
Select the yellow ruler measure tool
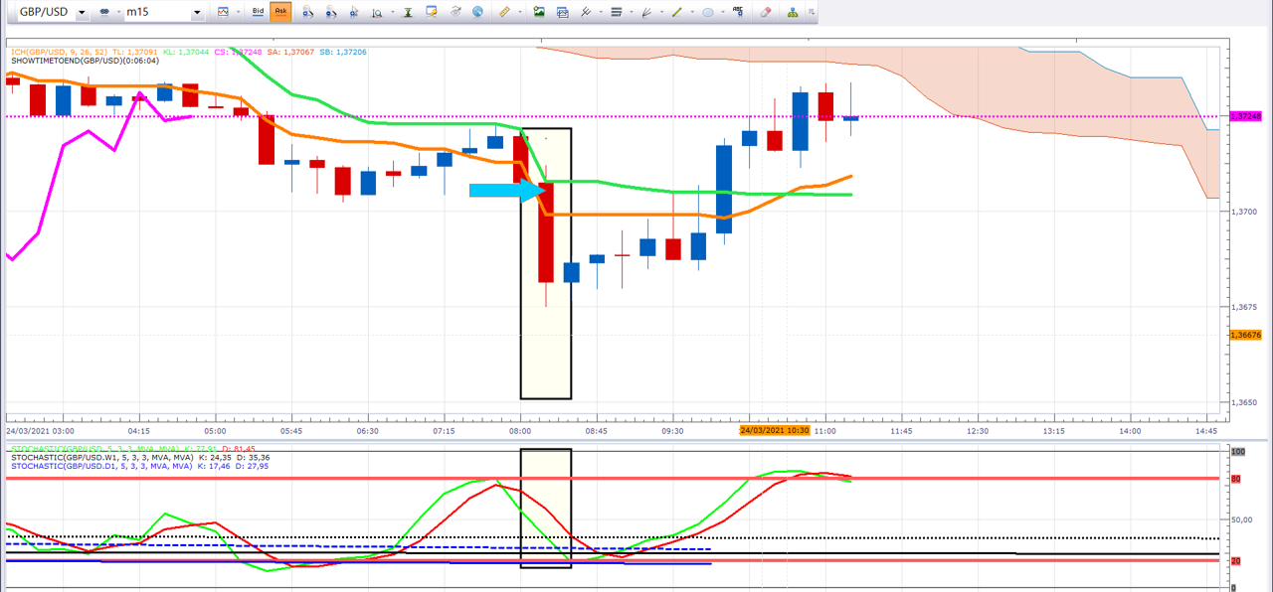click(504, 12)
